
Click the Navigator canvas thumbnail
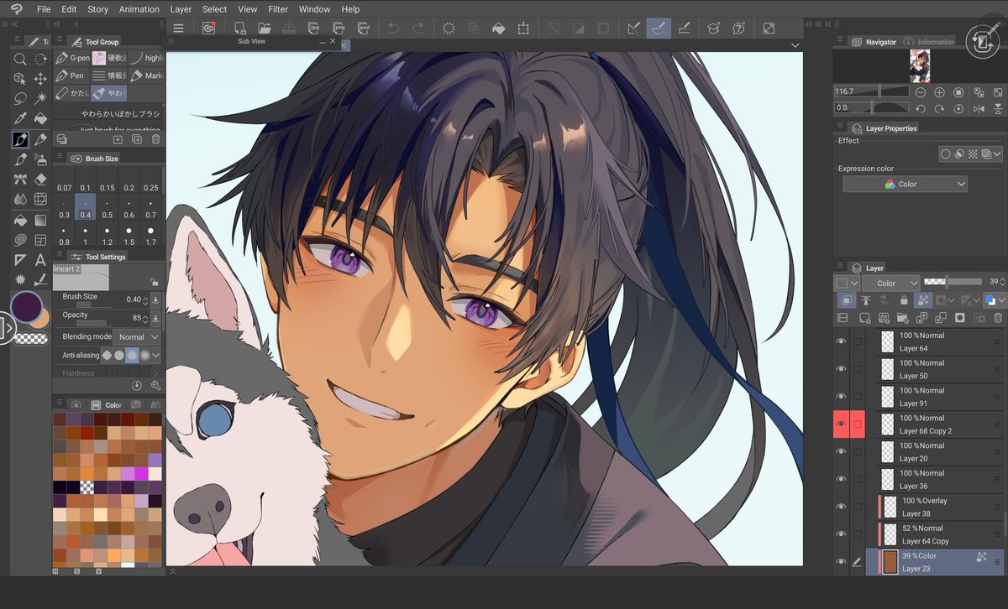click(920, 65)
